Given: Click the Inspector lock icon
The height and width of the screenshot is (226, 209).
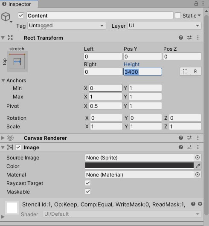Looking at the screenshot, I should (x=196, y=3).
